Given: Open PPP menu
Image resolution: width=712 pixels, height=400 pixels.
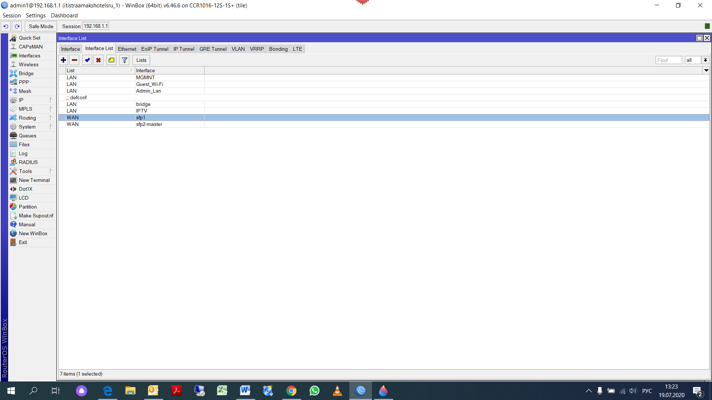Looking at the screenshot, I should click(x=32, y=82).
